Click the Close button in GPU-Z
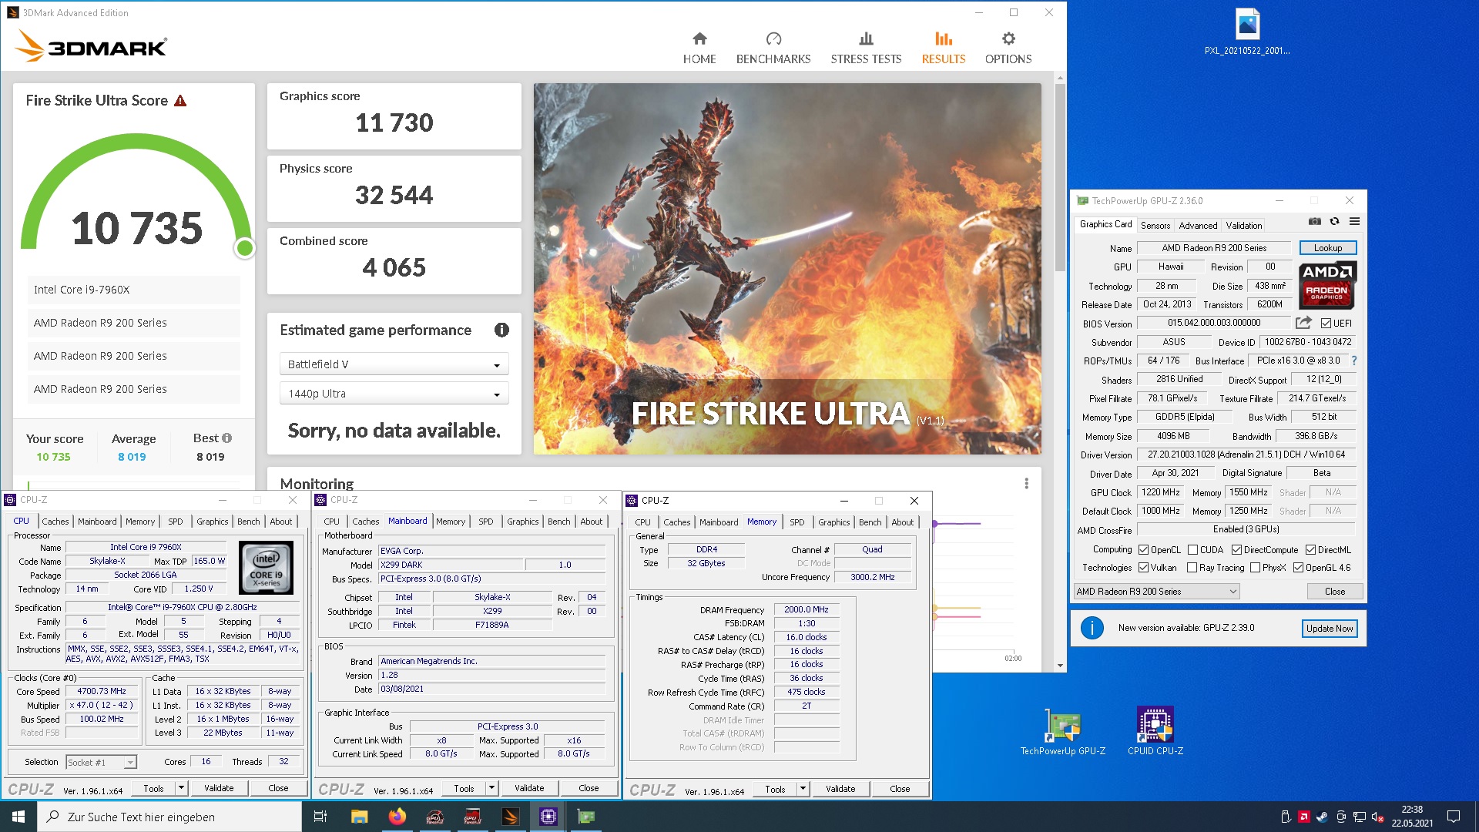The height and width of the screenshot is (832, 1479). tap(1334, 592)
